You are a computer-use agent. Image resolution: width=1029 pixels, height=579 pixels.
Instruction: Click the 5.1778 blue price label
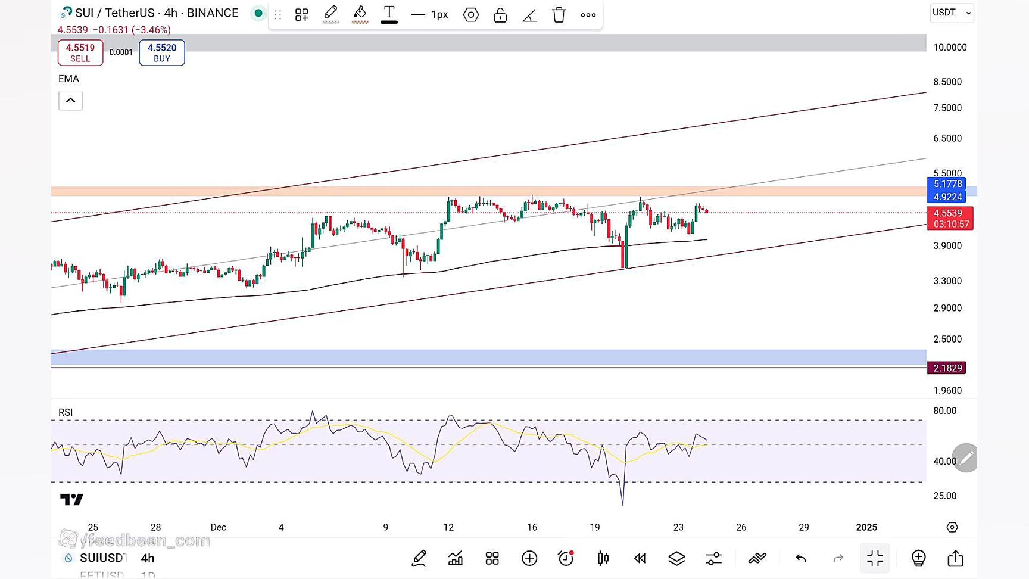[x=947, y=184]
